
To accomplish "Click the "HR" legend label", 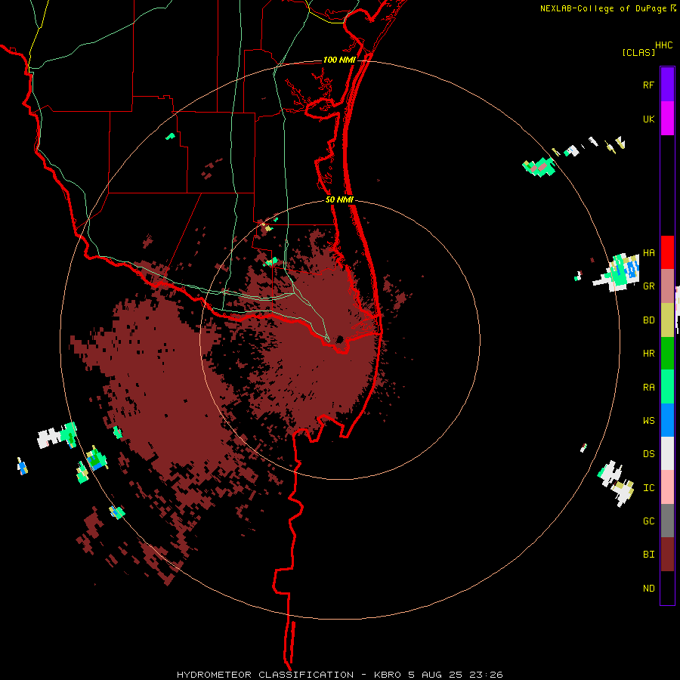I will pyautogui.click(x=648, y=354).
